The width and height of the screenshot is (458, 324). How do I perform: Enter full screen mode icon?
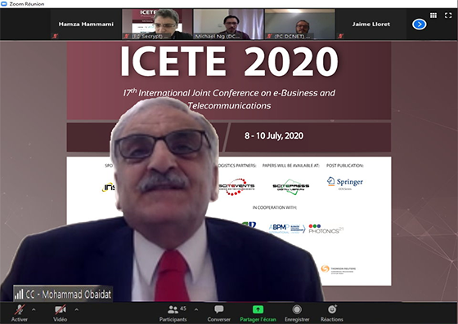[448, 16]
